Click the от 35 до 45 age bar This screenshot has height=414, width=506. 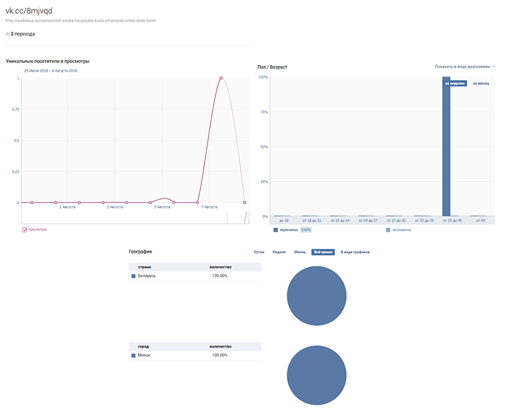pyautogui.click(x=447, y=147)
